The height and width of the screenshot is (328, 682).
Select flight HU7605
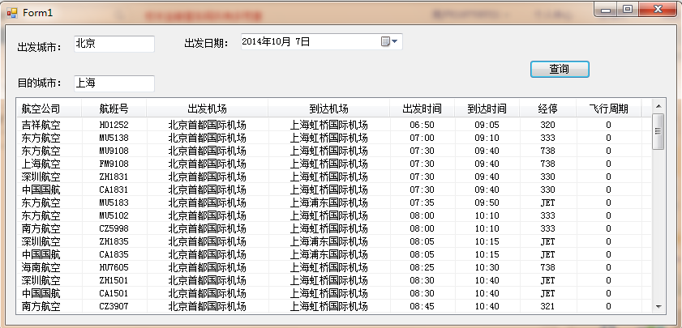(x=114, y=267)
